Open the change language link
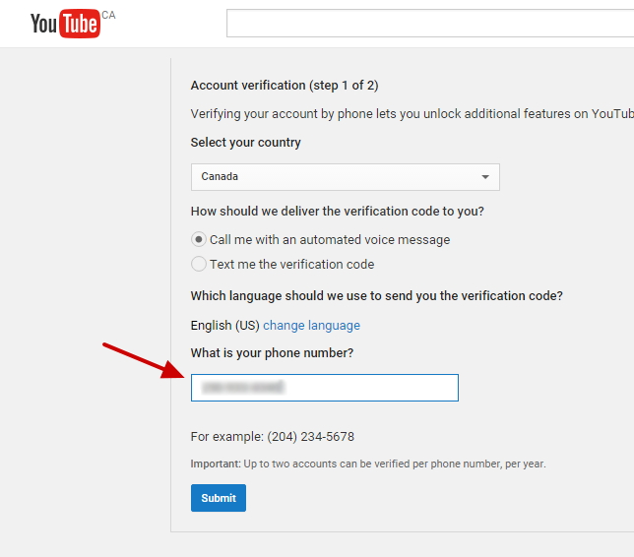This screenshot has height=557, width=634. 311,326
